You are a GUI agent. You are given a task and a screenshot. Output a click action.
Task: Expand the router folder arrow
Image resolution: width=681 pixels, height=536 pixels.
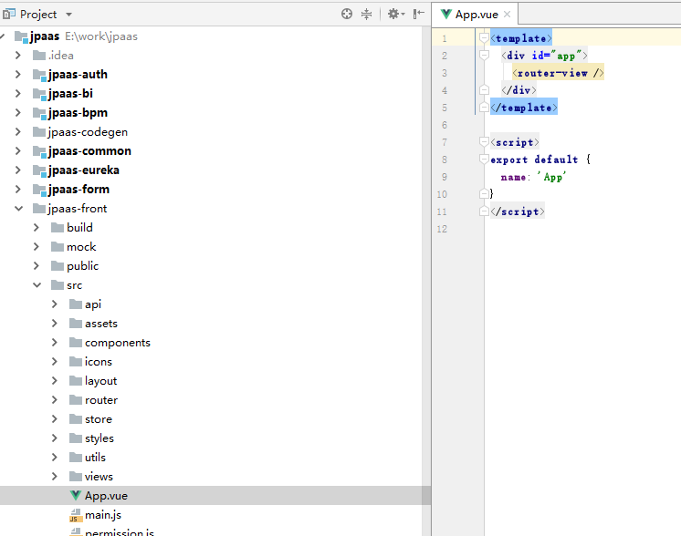click(55, 399)
